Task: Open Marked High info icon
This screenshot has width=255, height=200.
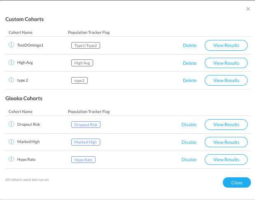Action: 11,141
